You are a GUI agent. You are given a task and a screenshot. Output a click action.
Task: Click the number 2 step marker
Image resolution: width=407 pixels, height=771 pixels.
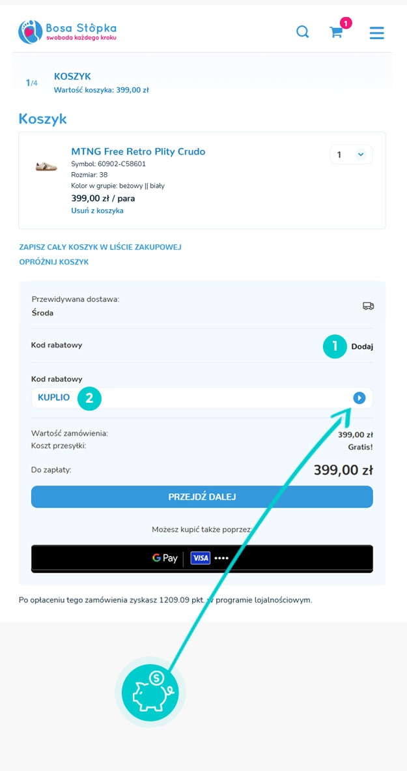[x=89, y=398]
